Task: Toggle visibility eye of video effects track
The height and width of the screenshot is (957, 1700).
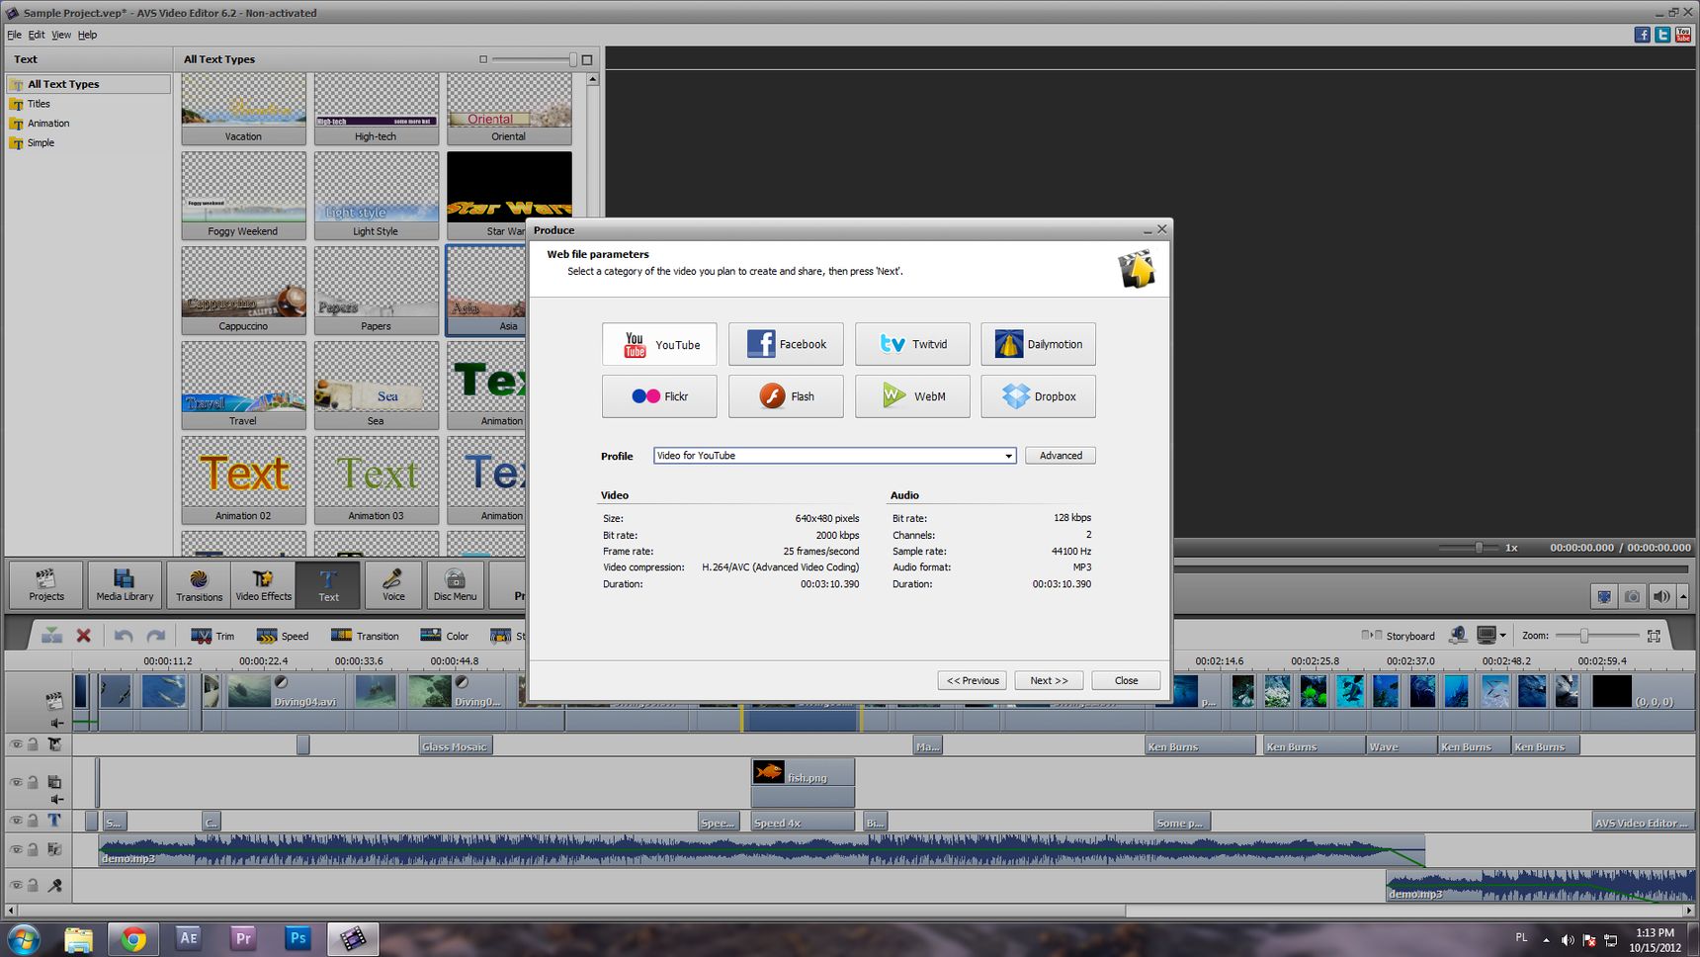Action: pos(16,744)
